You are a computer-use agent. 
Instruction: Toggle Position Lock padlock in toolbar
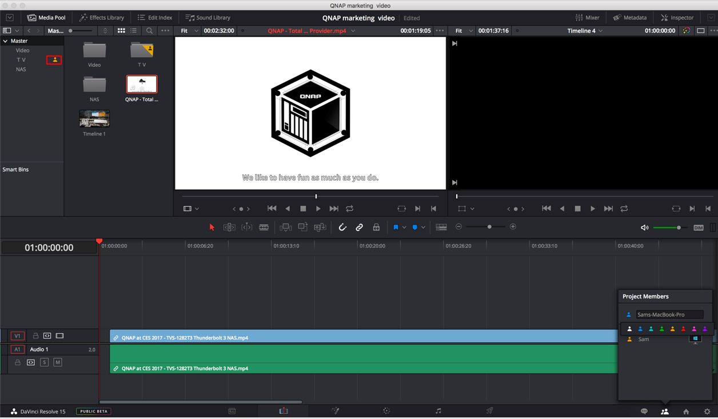click(x=376, y=228)
